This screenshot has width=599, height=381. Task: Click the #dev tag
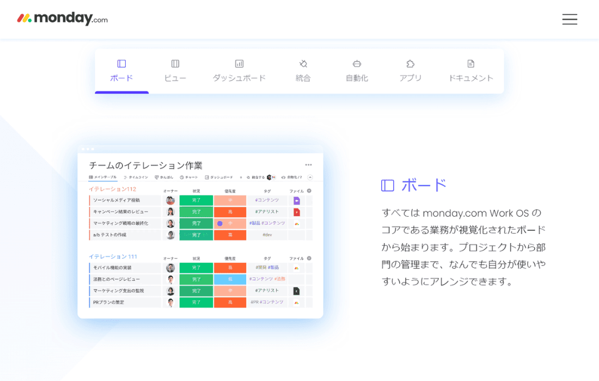[x=267, y=235]
